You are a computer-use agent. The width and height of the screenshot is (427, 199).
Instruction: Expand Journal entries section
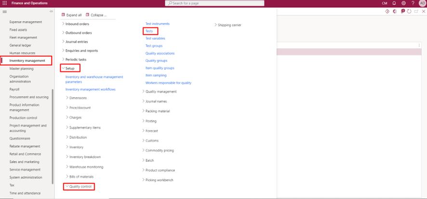pos(75,41)
